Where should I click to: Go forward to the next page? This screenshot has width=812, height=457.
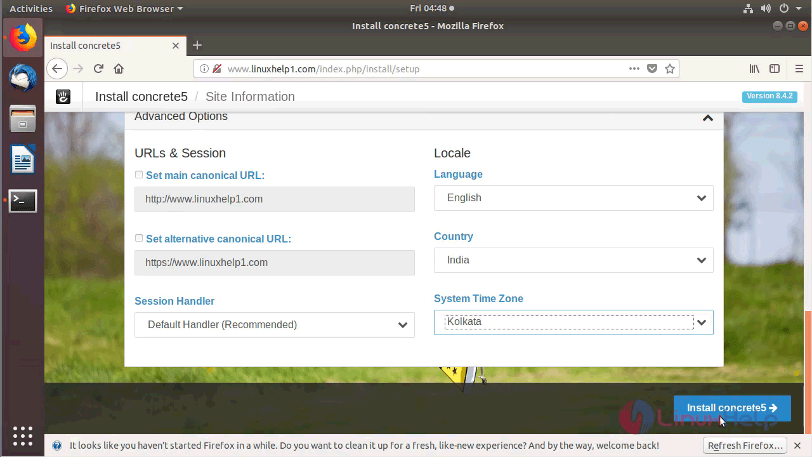click(x=78, y=69)
